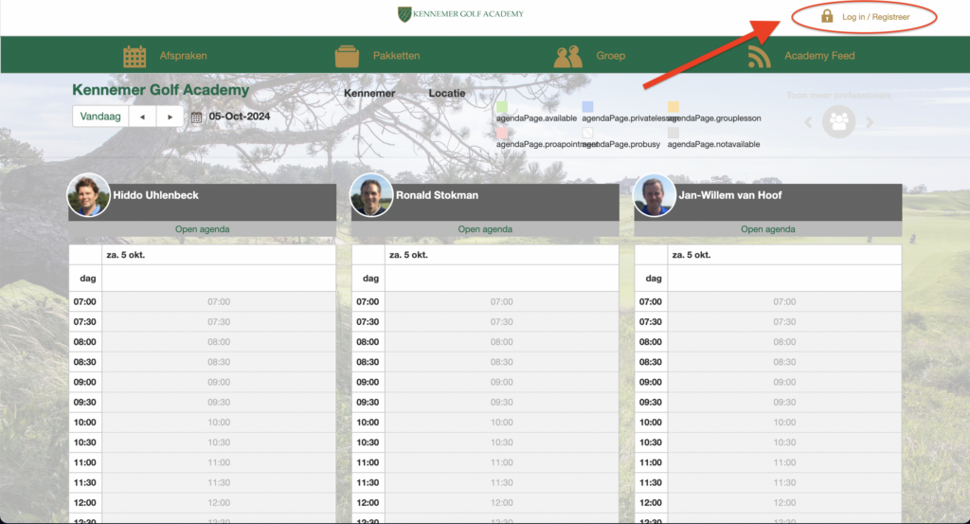The height and width of the screenshot is (524, 970).
Task: Click the Academy Feed RSS icon
Action: (x=759, y=57)
